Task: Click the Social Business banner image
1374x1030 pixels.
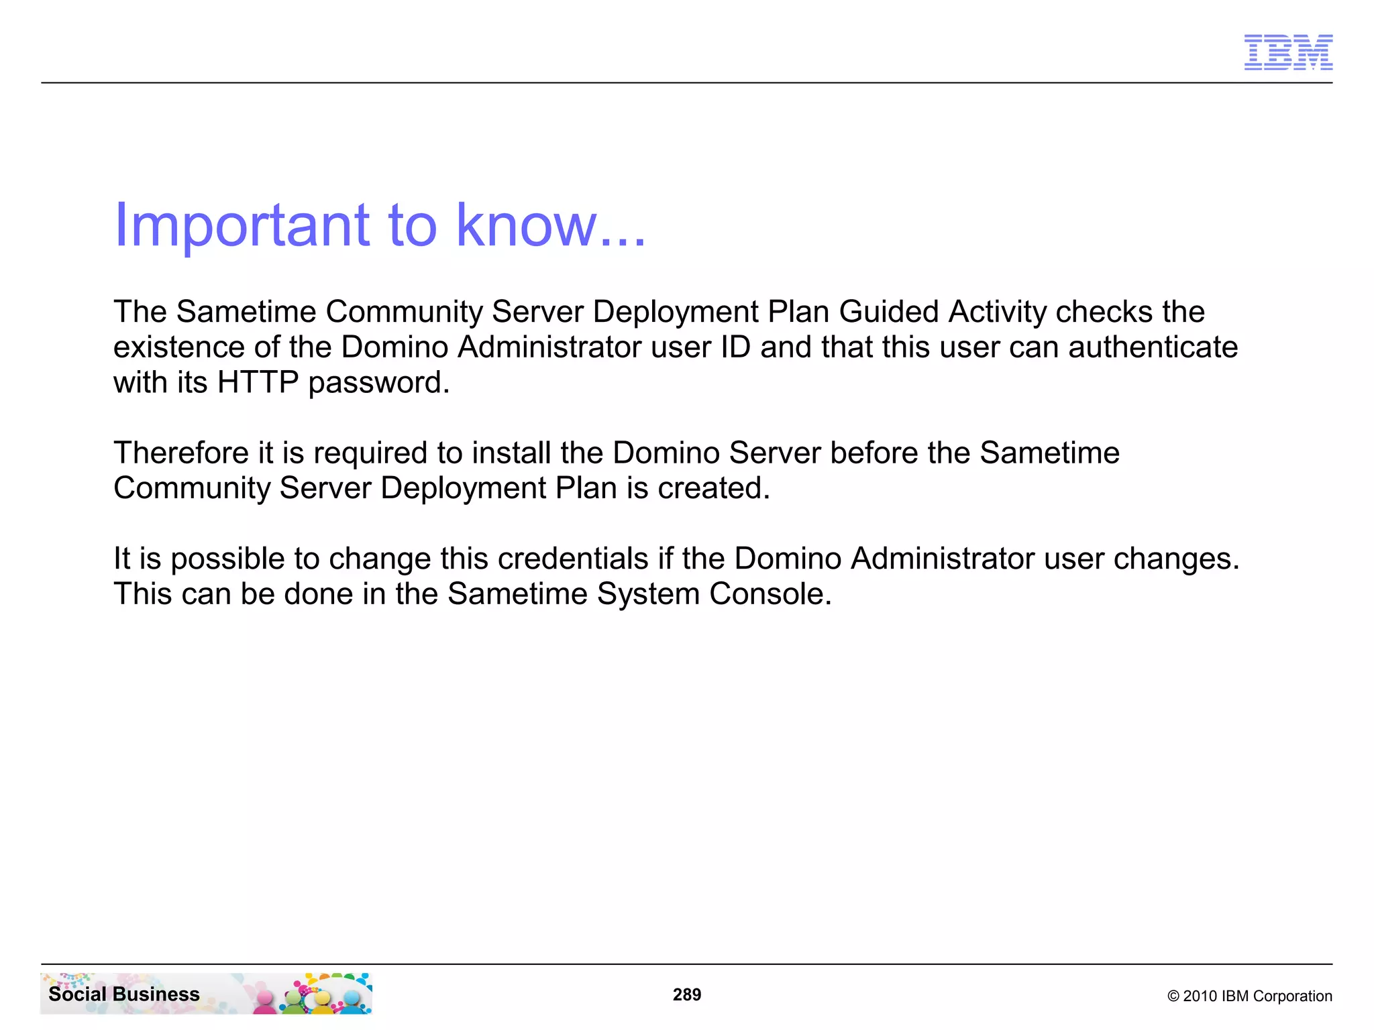Action: [207, 993]
